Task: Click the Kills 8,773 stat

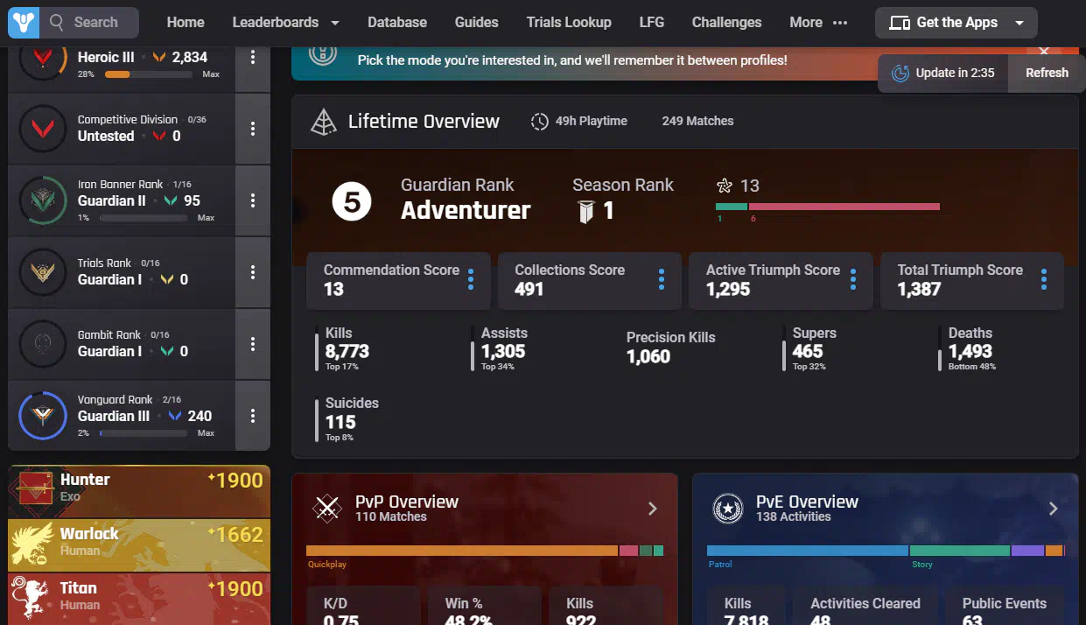Action: click(x=347, y=348)
